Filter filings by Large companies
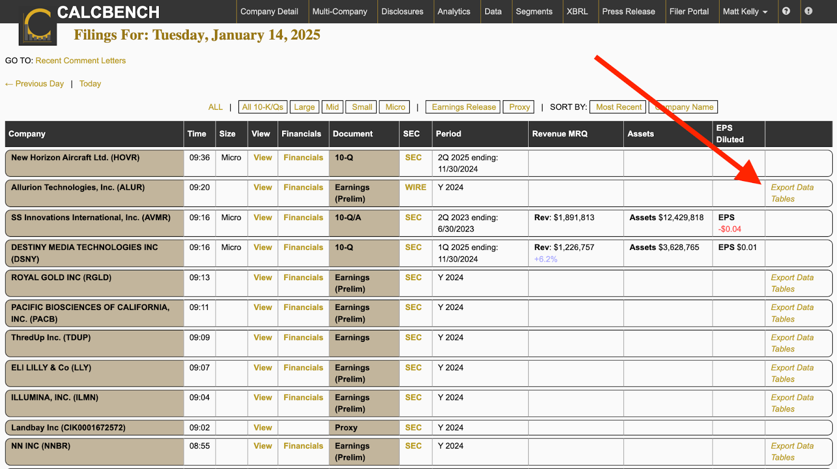The height and width of the screenshot is (469, 837). point(304,107)
